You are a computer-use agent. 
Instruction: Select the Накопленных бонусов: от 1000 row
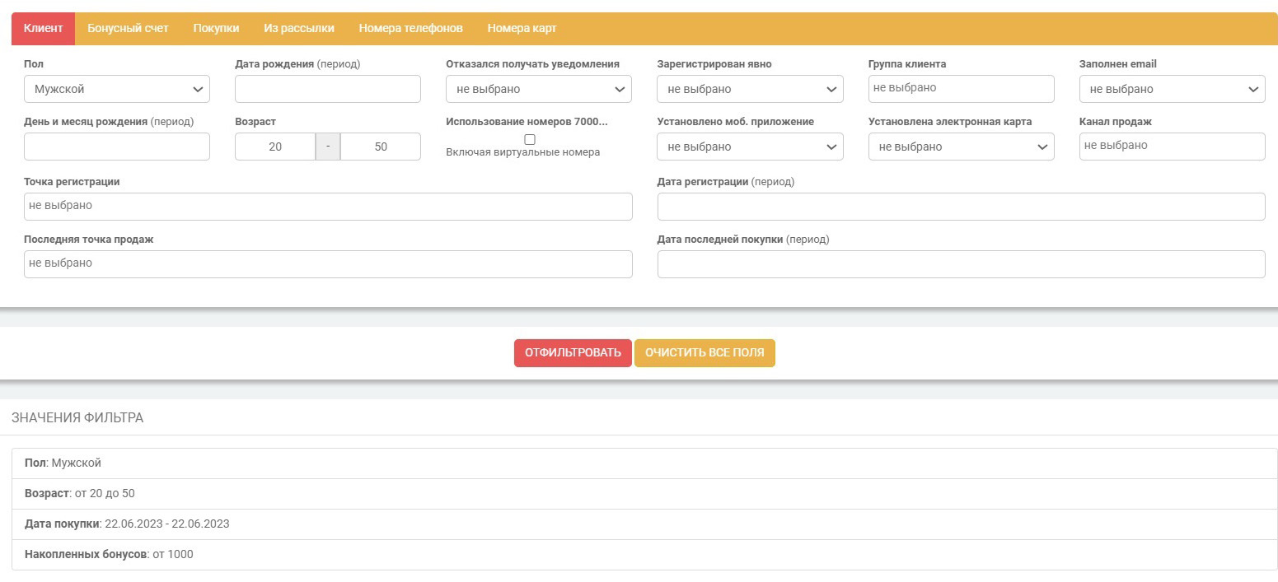coord(644,555)
